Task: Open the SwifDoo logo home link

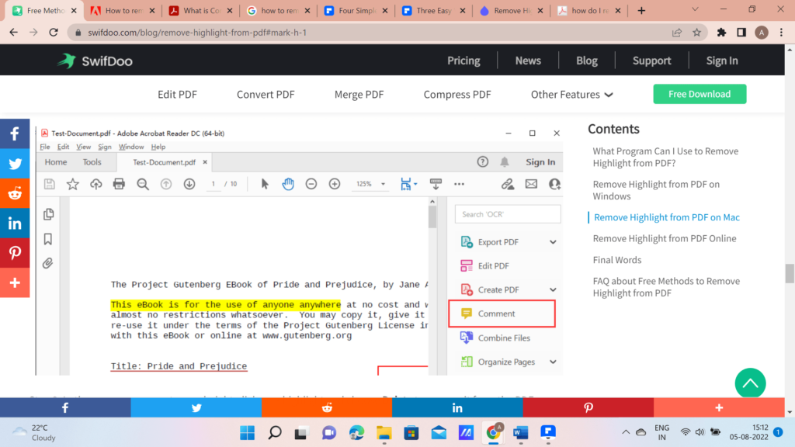Action: coord(95,61)
